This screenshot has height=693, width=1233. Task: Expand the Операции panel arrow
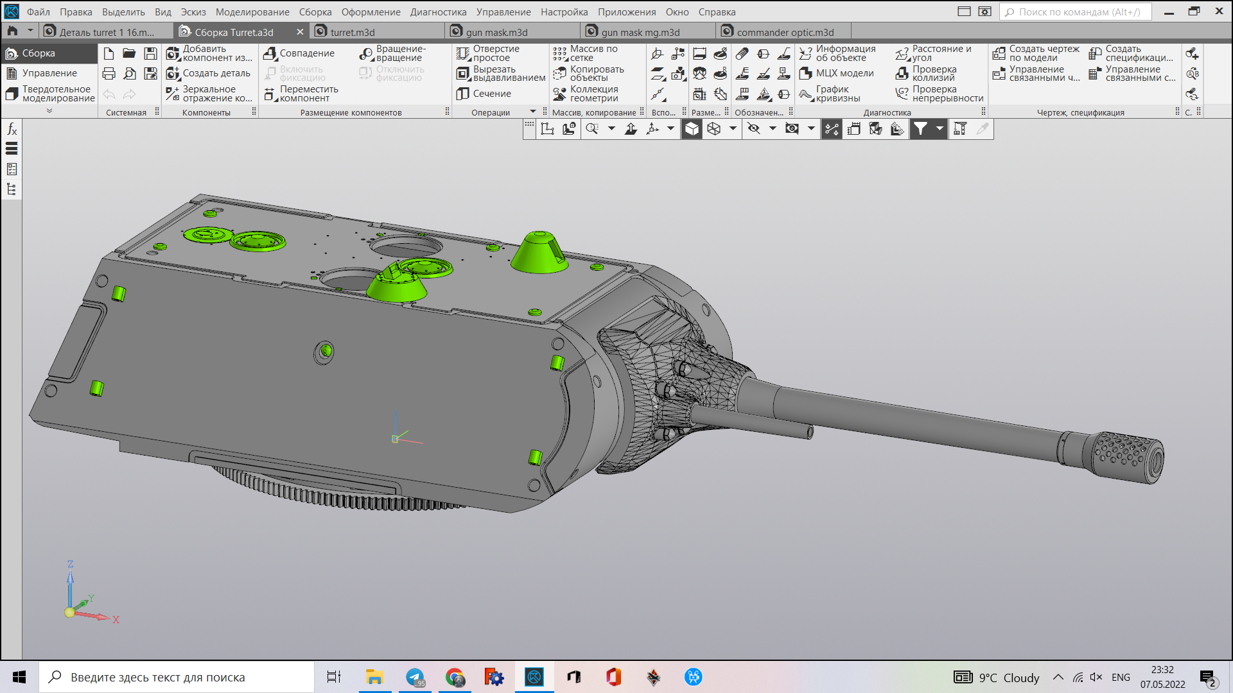tap(532, 112)
